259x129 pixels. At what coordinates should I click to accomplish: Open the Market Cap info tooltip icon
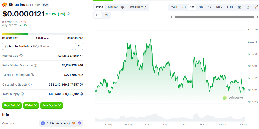(21, 56)
